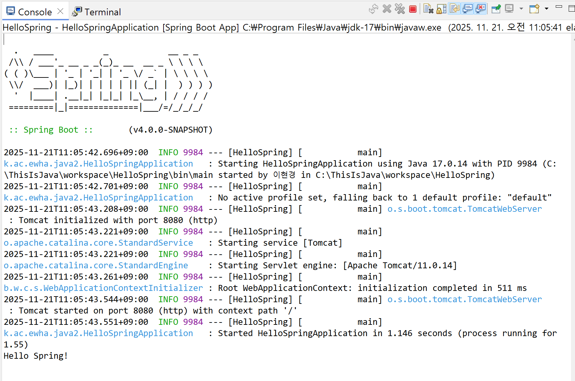Disable Show Console When Standard Out Changes
This screenshot has height=381, width=575.
click(467, 9)
